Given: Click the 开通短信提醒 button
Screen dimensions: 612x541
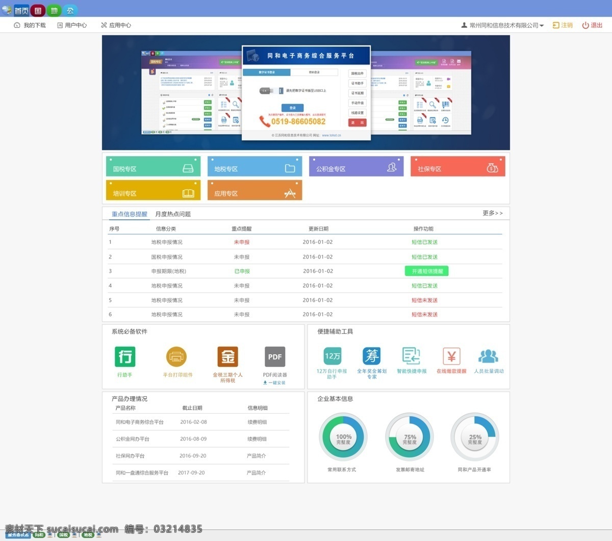Looking at the screenshot, I should point(427,271).
